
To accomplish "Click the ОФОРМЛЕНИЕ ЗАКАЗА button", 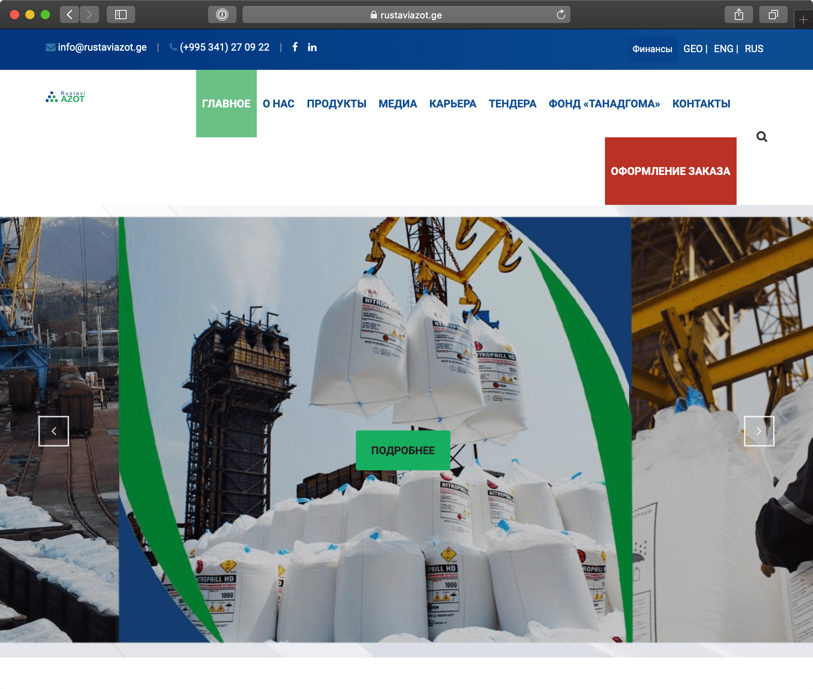I will [x=670, y=171].
